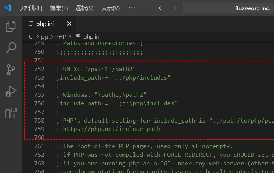Open the Extensions view

[11, 113]
